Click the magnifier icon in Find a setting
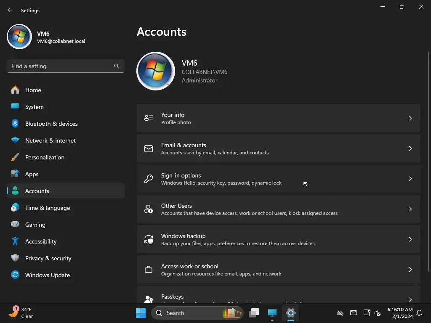 117,66
